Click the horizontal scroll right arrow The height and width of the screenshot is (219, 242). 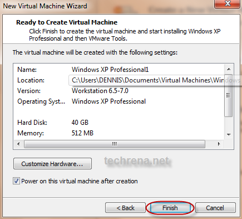(219, 144)
